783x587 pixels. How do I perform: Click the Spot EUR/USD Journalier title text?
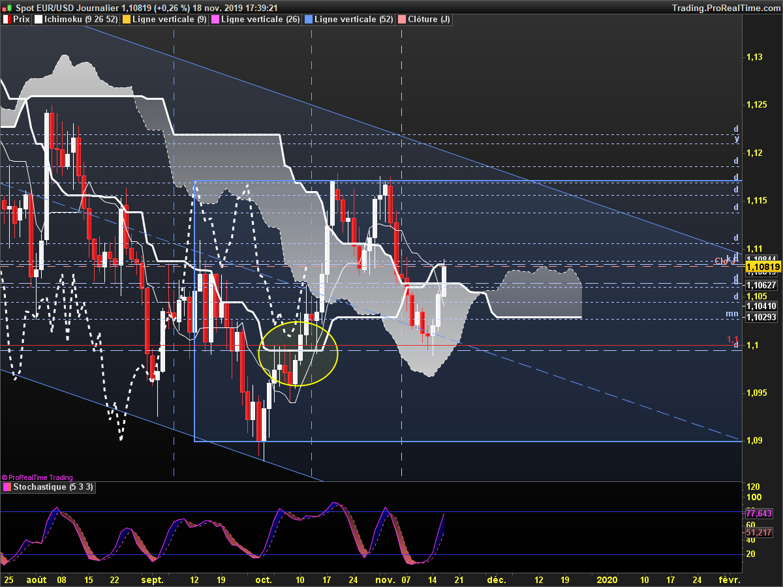[x=67, y=8]
